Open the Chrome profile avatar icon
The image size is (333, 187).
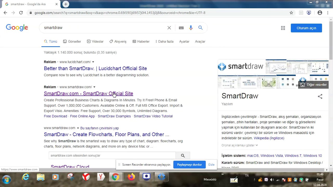pos(320,12)
